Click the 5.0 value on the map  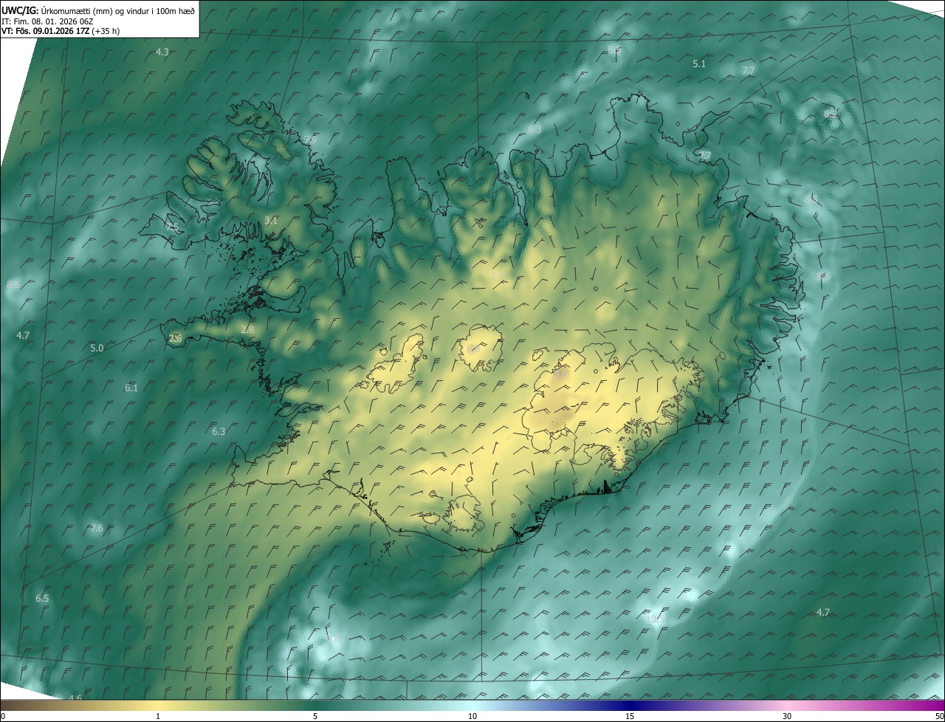[x=97, y=348]
